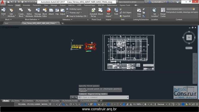Toggle polar tracking in status bar
The width and height of the screenshot is (199, 112).
[71, 104]
